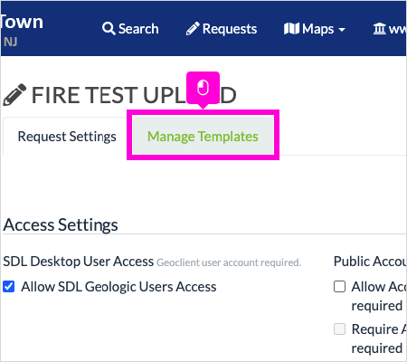Click the 'Geoclient user account required.' note

pyautogui.click(x=229, y=262)
